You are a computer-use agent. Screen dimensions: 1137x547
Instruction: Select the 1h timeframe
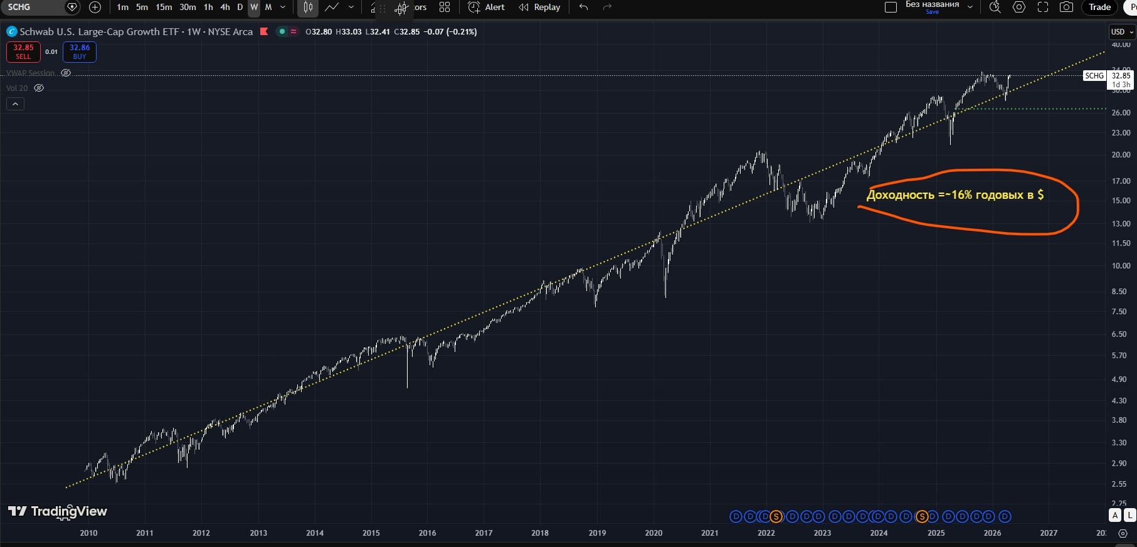208,7
